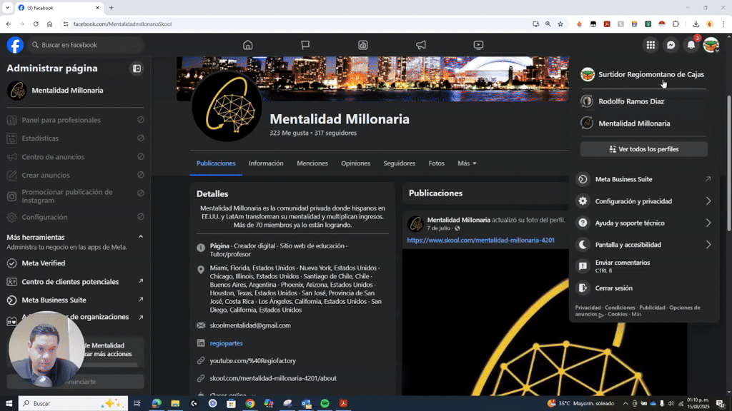Screen dimensions: 732x411
Task: Open the Video tab icon
Action: point(478,45)
